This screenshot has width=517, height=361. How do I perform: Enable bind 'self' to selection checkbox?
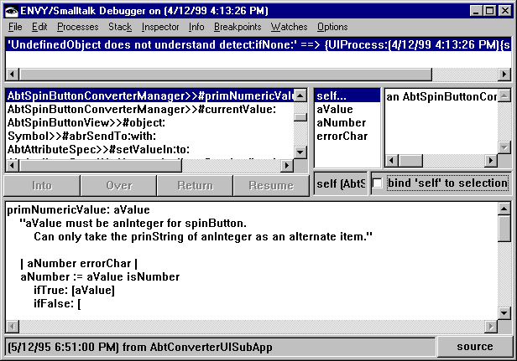[379, 183]
